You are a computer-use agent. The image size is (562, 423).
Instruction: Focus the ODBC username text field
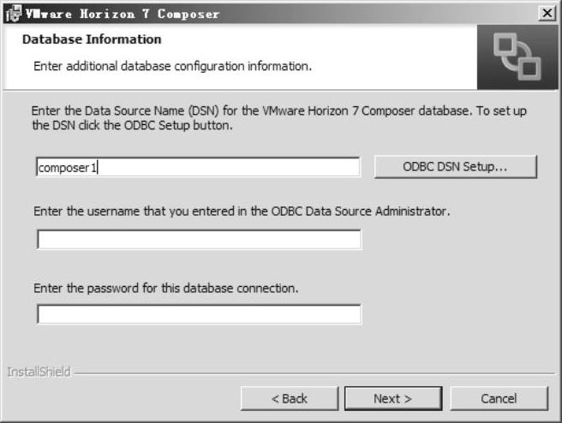pos(199,240)
